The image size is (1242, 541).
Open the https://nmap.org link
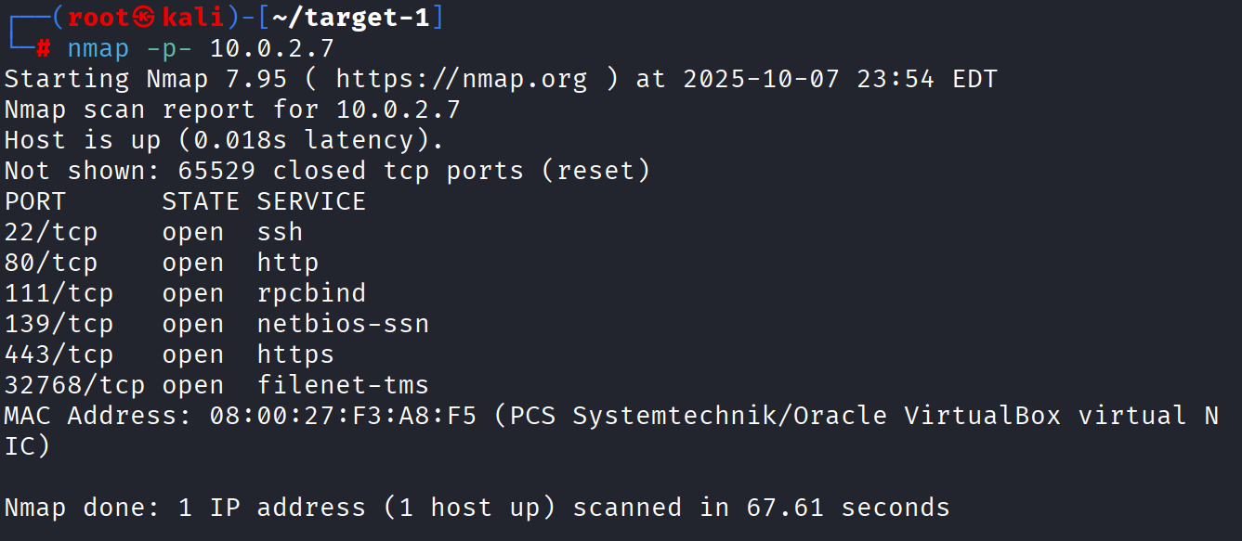point(461,79)
